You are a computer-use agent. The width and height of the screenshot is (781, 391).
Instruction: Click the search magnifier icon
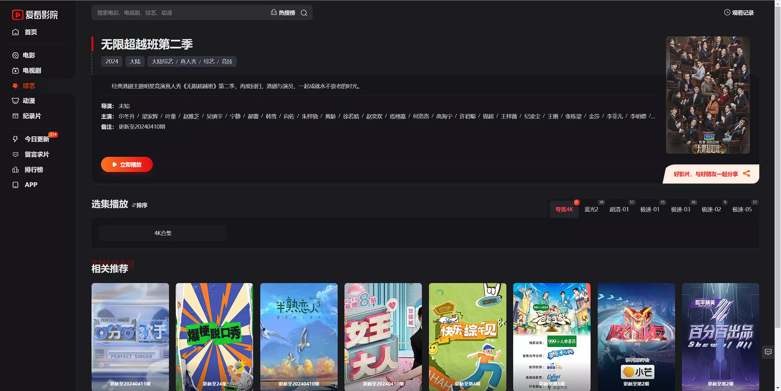(x=304, y=13)
